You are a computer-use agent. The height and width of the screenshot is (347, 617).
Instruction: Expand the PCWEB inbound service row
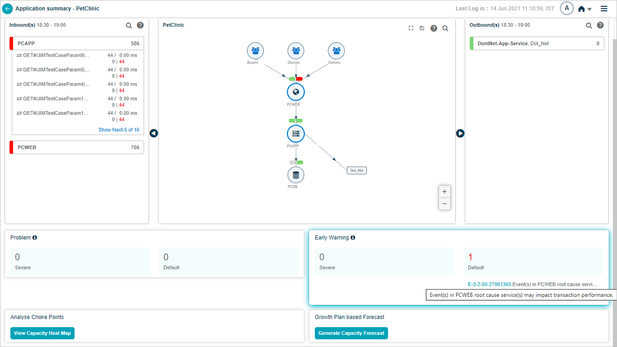click(x=76, y=147)
